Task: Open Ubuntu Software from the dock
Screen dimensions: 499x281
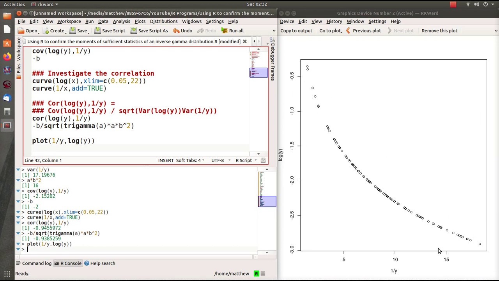Action: [x=7, y=43]
